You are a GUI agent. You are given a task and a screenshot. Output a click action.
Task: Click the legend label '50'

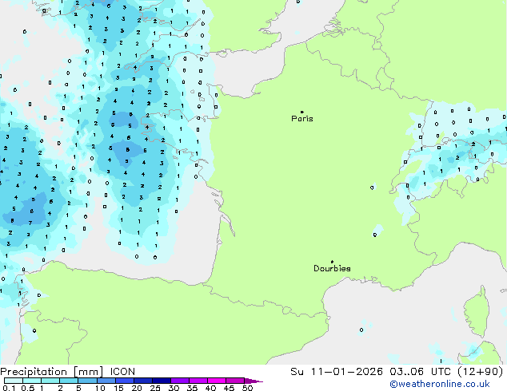coord(247,388)
